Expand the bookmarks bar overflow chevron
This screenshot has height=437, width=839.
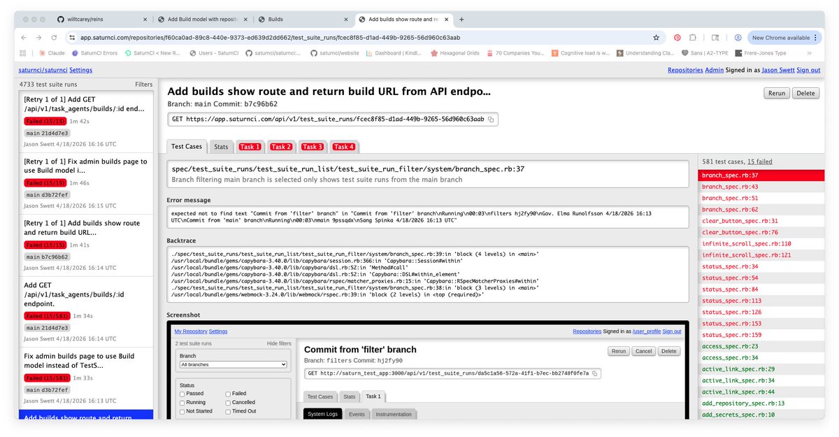coord(809,53)
